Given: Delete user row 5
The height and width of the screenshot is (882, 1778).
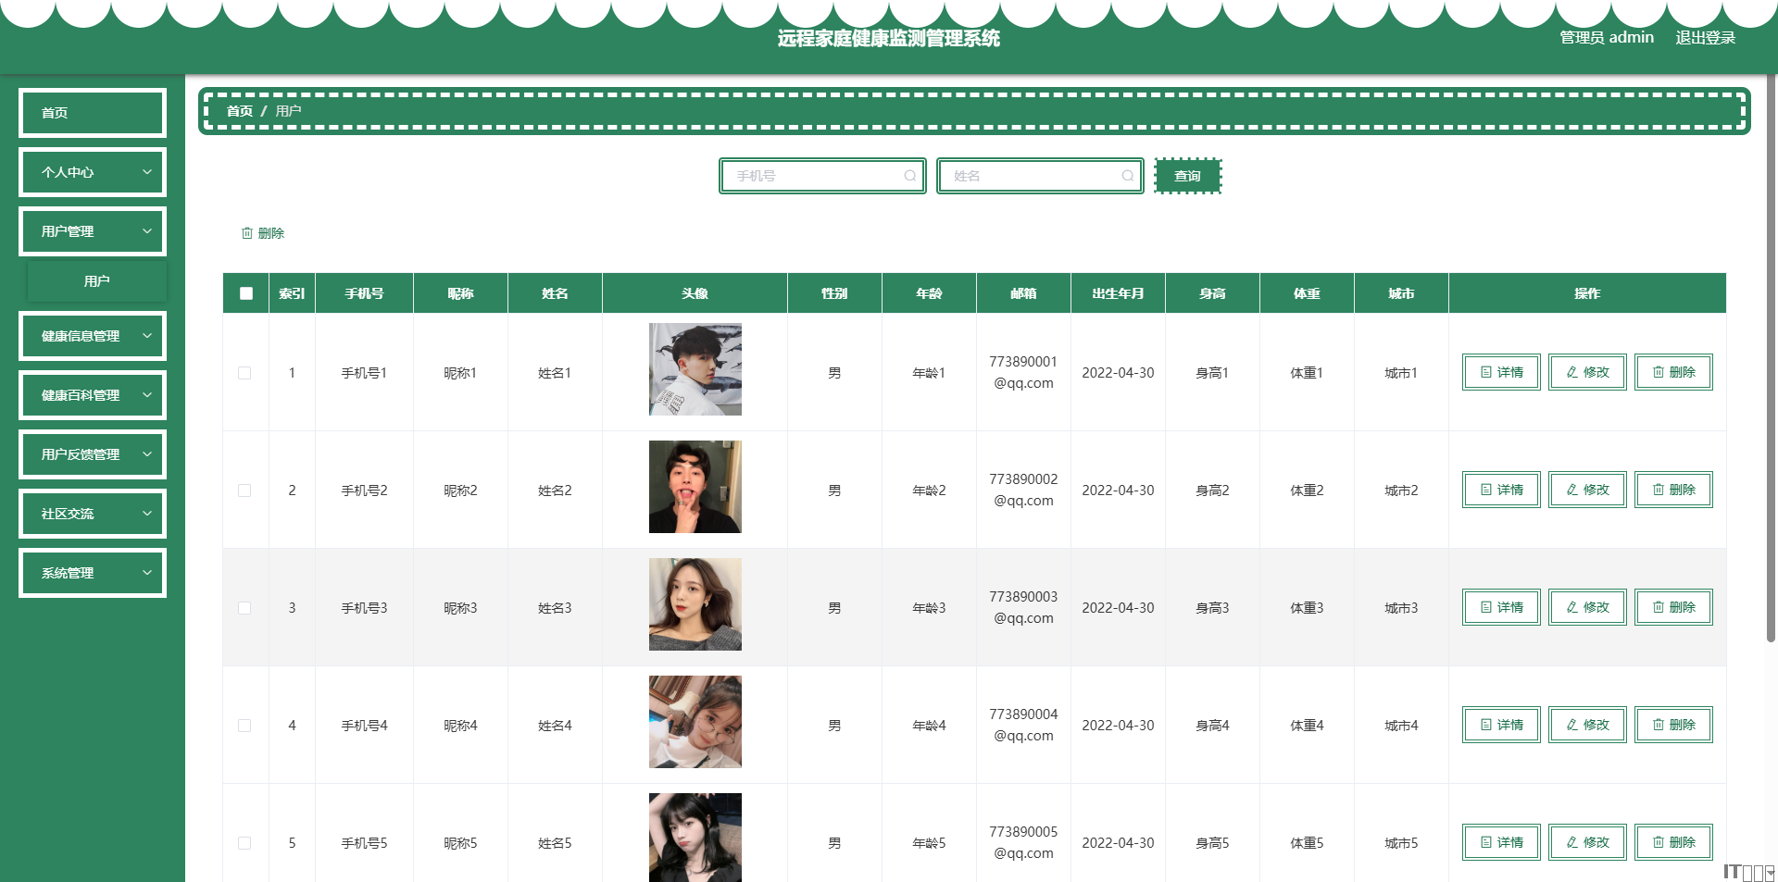Looking at the screenshot, I should 1672,842.
